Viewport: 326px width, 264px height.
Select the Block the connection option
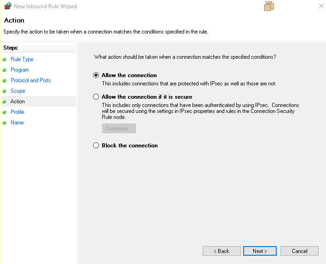(x=96, y=146)
